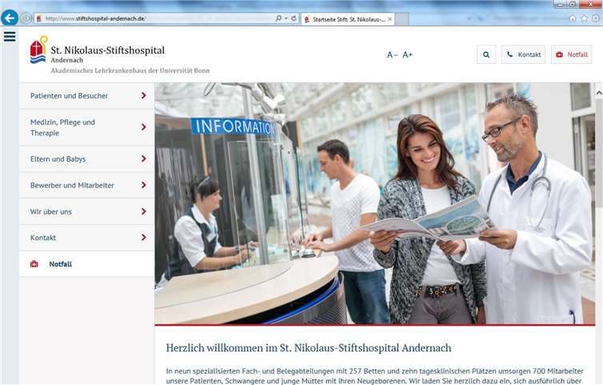Expand chevron beside 'Eltern und Babys'

tap(144, 158)
